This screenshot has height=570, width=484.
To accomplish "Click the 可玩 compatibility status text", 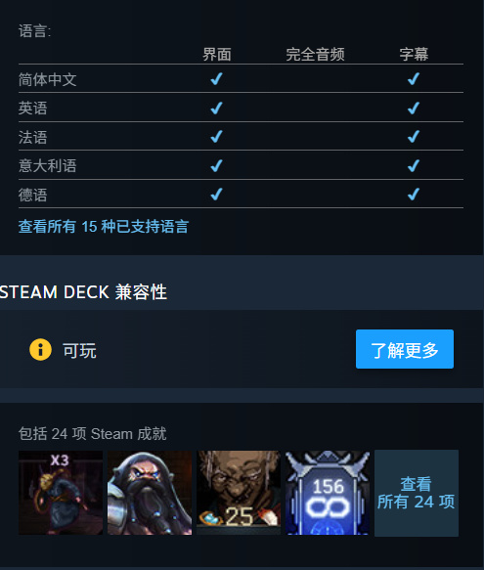I will 79,350.
